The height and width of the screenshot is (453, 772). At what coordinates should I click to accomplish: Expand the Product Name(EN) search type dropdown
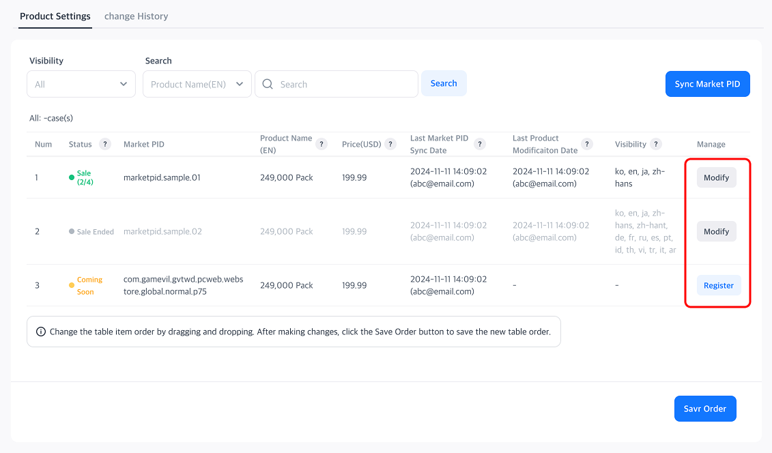point(197,84)
